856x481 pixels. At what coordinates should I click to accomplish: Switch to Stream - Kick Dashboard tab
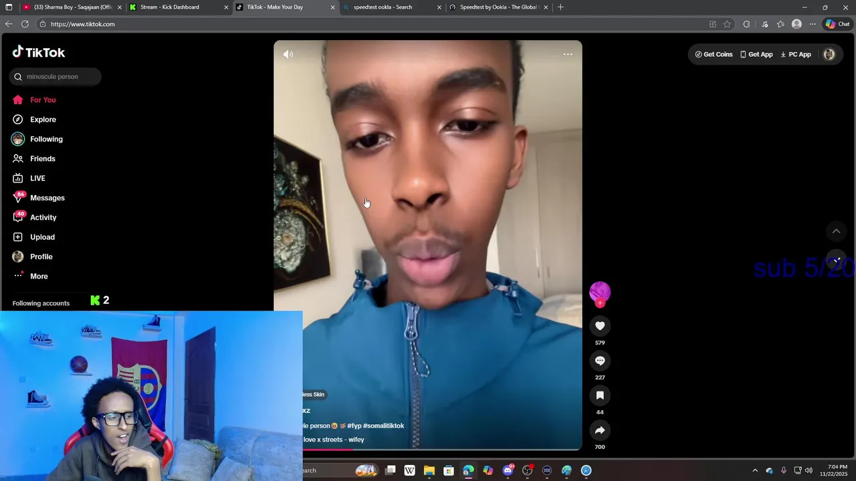(x=177, y=7)
